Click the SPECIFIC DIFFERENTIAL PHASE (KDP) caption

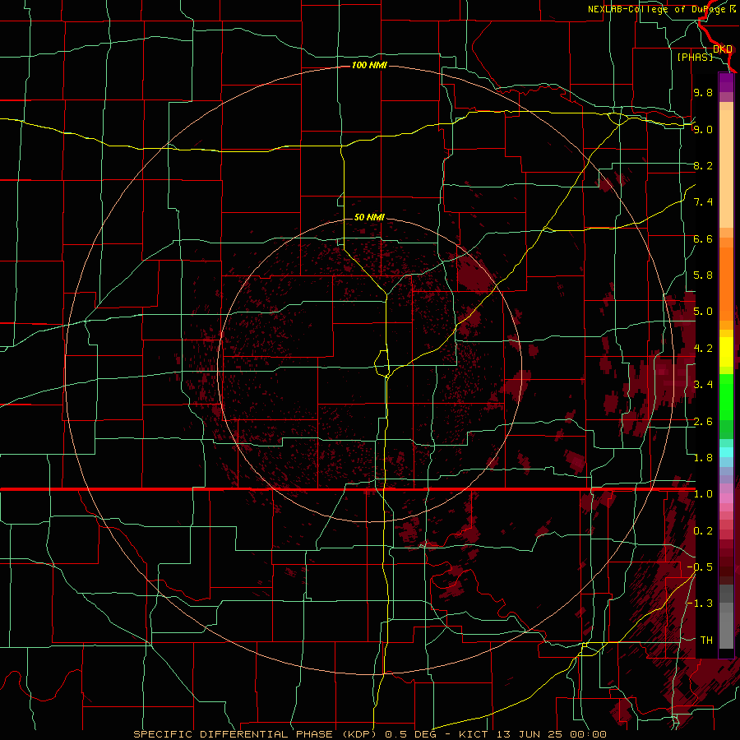[x=256, y=734]
